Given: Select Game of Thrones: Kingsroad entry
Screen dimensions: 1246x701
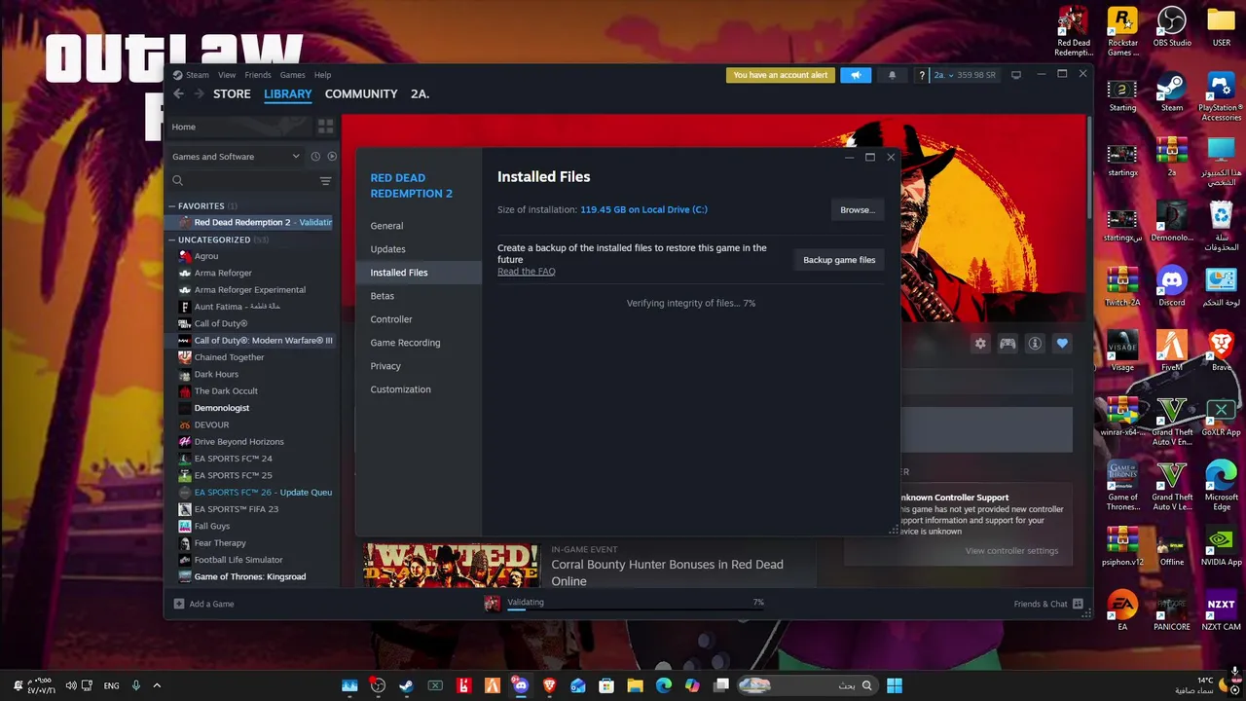Looking at the screenshot, I should 251,576.
